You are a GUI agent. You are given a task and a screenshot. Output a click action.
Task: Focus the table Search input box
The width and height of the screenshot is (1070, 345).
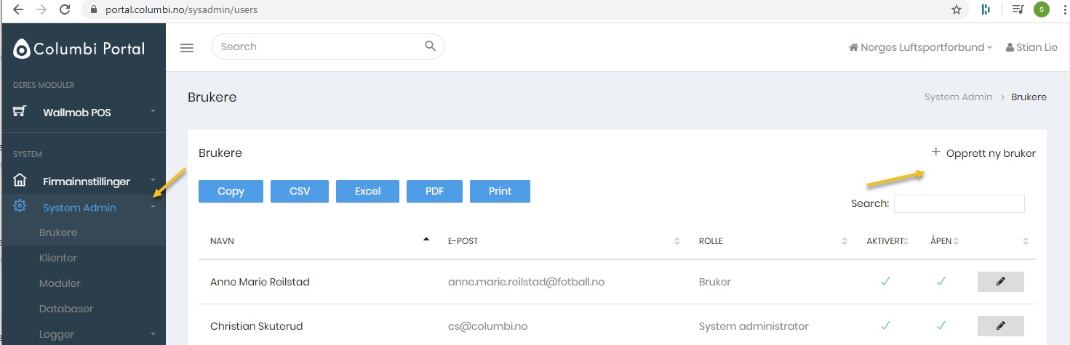[959, 203]
